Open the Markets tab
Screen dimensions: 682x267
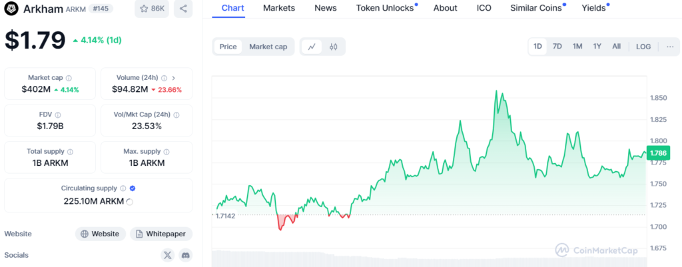pyautogui.click(x=279, y=8)
